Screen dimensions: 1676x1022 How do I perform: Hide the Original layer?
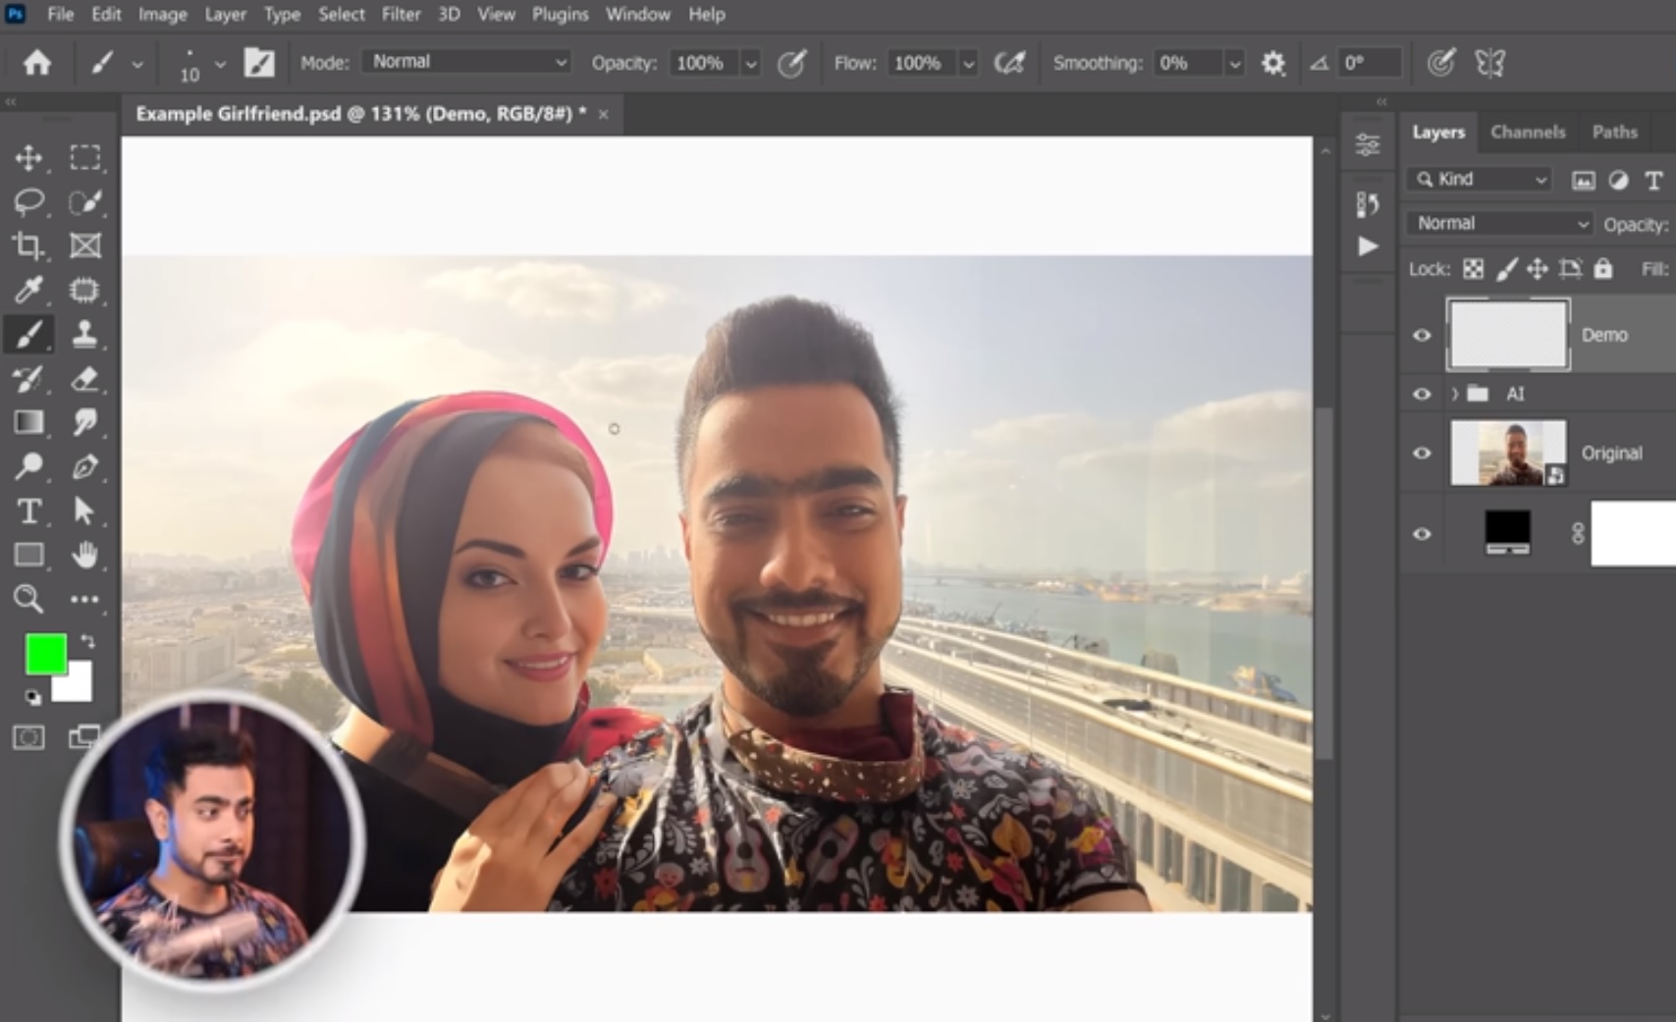click(x=1422, y=453)
